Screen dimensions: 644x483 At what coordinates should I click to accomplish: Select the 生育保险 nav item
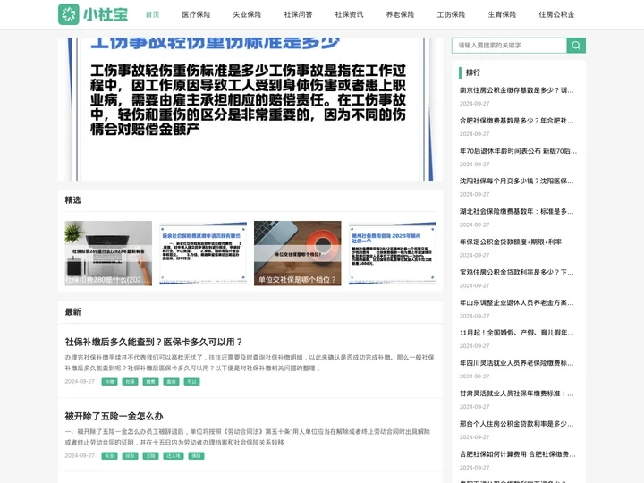[502, 14]
